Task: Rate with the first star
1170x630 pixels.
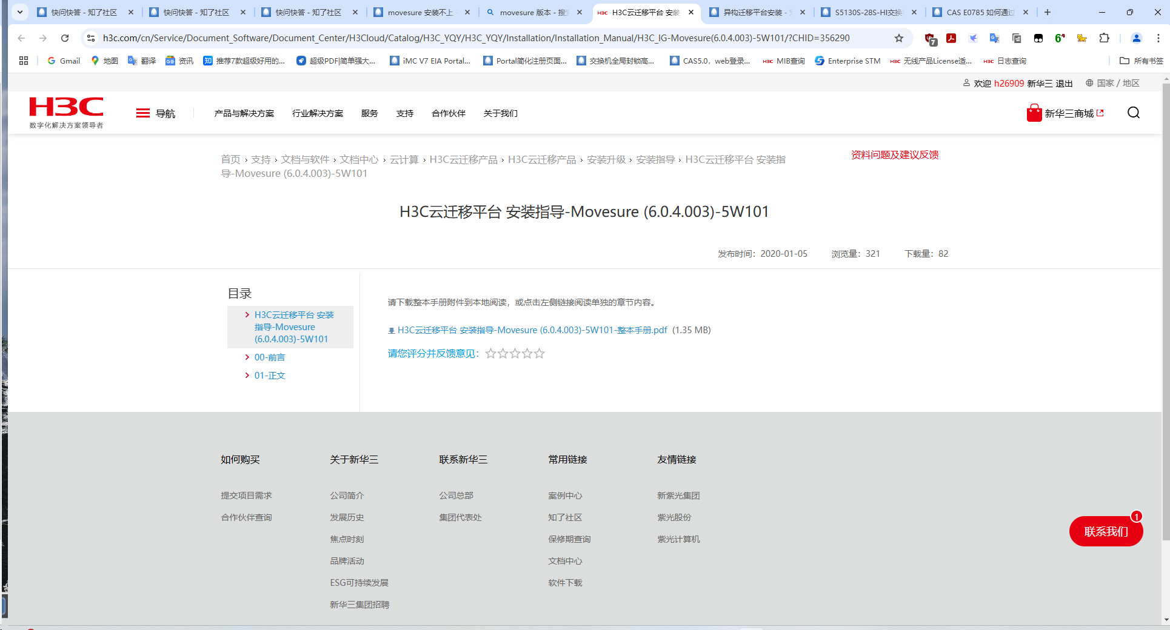Action: [490, 353]
